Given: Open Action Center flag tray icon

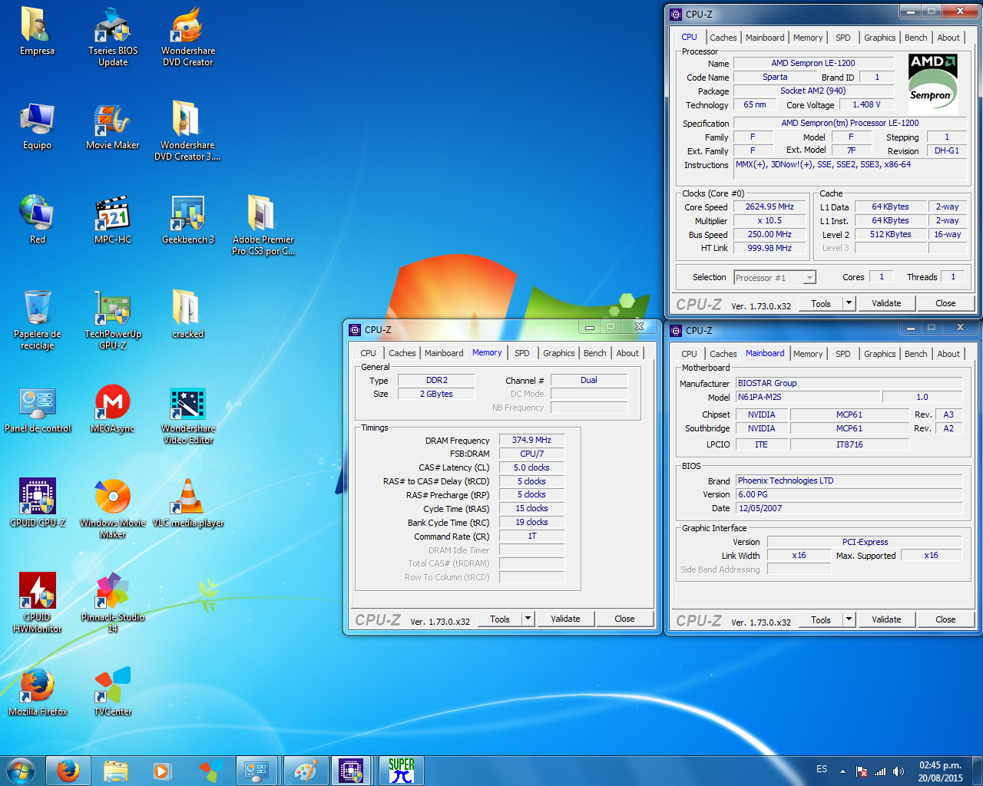Looking at the screenshot, I should tap(862, 771).
